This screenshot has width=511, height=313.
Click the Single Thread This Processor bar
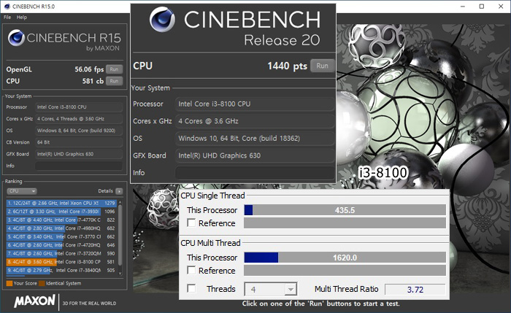click(345, 210)
